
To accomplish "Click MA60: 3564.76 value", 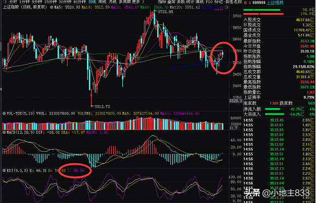I will pyautogui.click(x=154, y=7).
